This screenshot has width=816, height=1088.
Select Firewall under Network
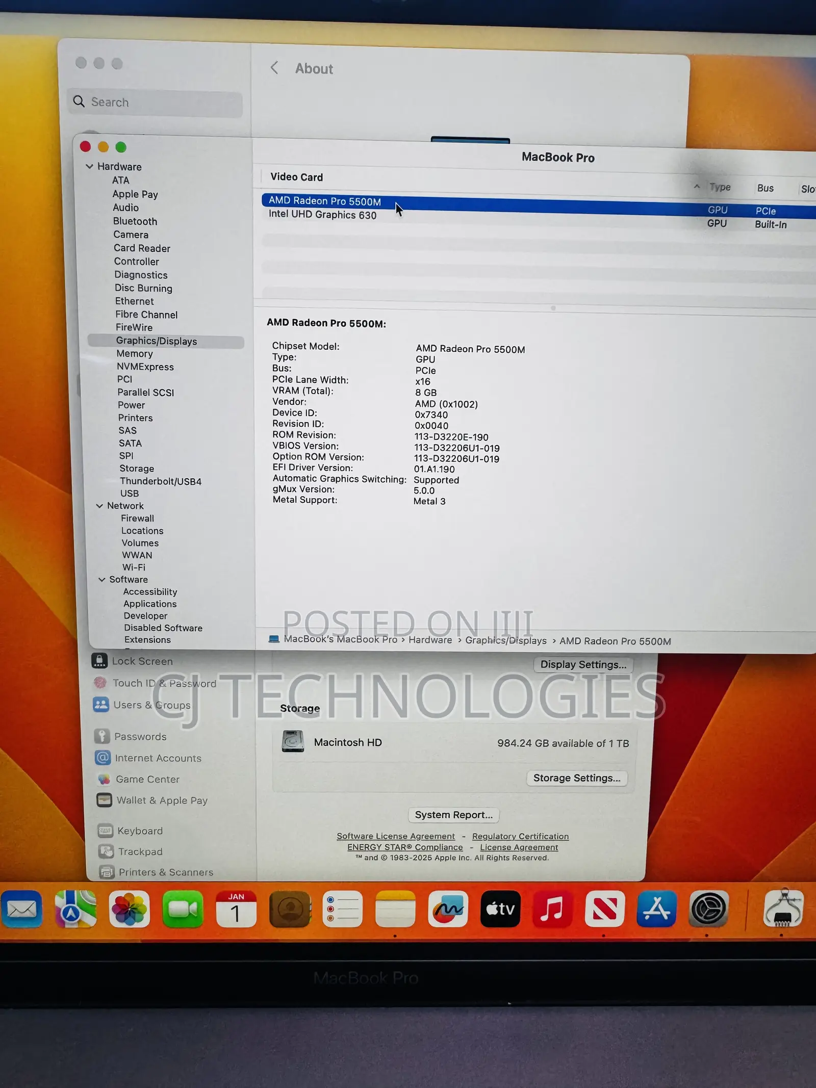(x=138, y=518)
